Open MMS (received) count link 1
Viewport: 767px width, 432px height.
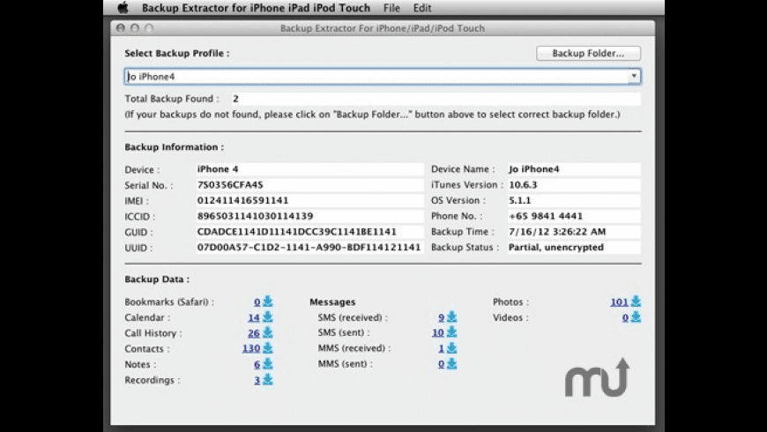tap(441, 349)
